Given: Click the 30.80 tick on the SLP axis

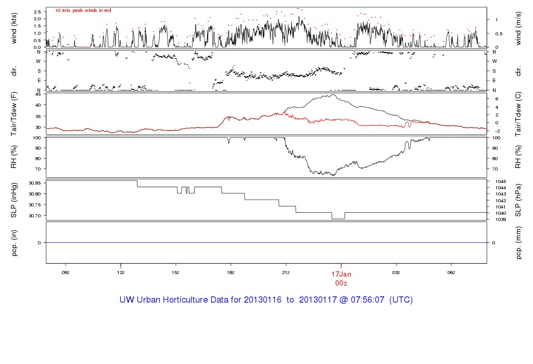Looking at the screenshot, I should pos(35,194).
